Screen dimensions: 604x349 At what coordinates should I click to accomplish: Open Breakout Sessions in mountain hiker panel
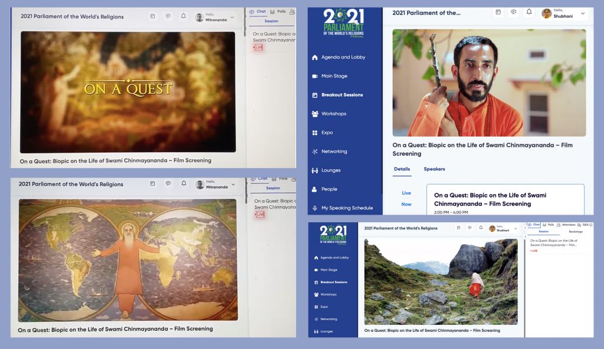point(331,282)
